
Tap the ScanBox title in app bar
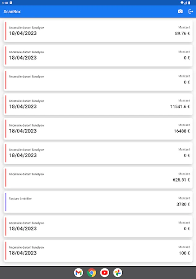[x=12, y=12]
